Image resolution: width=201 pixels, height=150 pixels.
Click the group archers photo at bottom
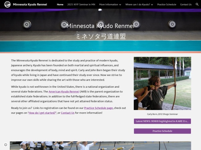(100, 146)
